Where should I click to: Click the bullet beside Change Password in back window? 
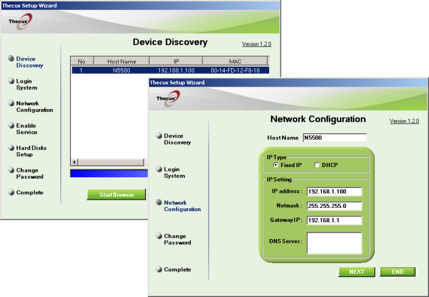[11, 170]
